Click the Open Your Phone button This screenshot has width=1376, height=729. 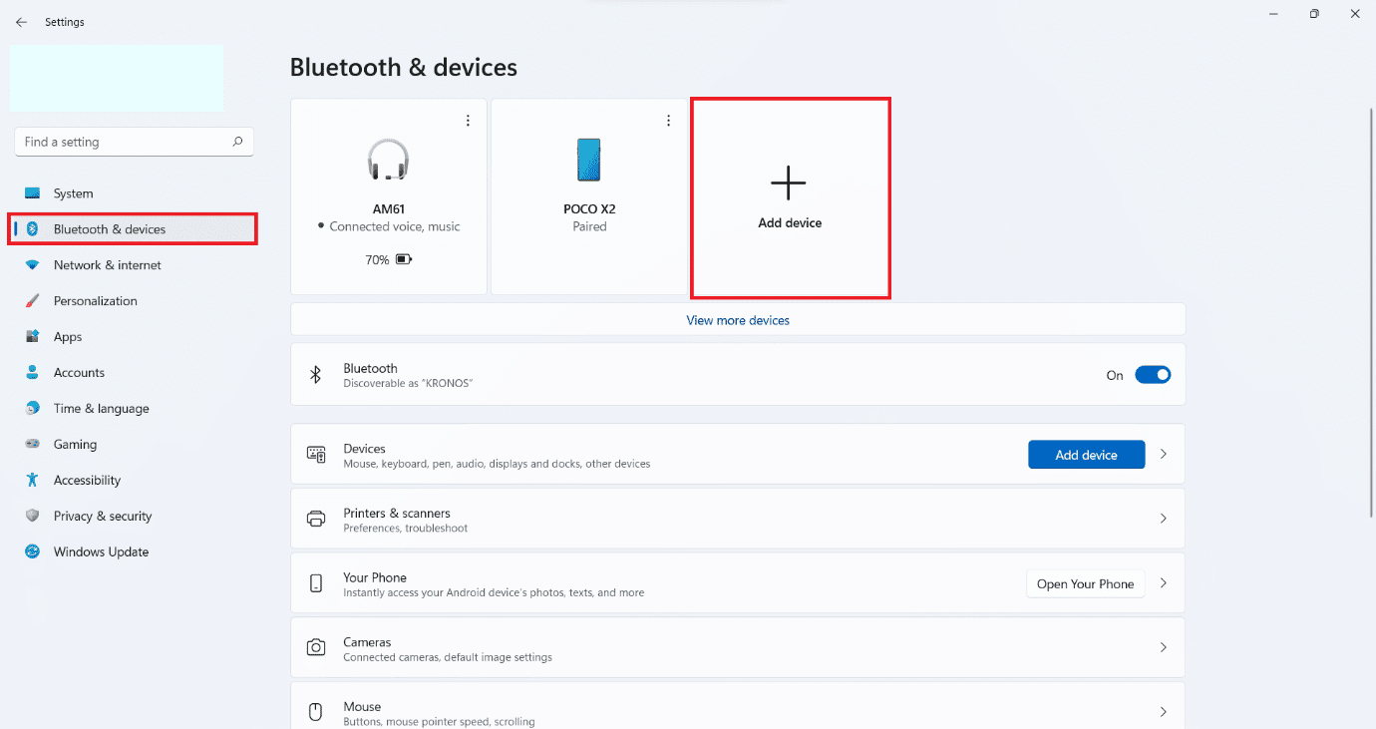1085,583
